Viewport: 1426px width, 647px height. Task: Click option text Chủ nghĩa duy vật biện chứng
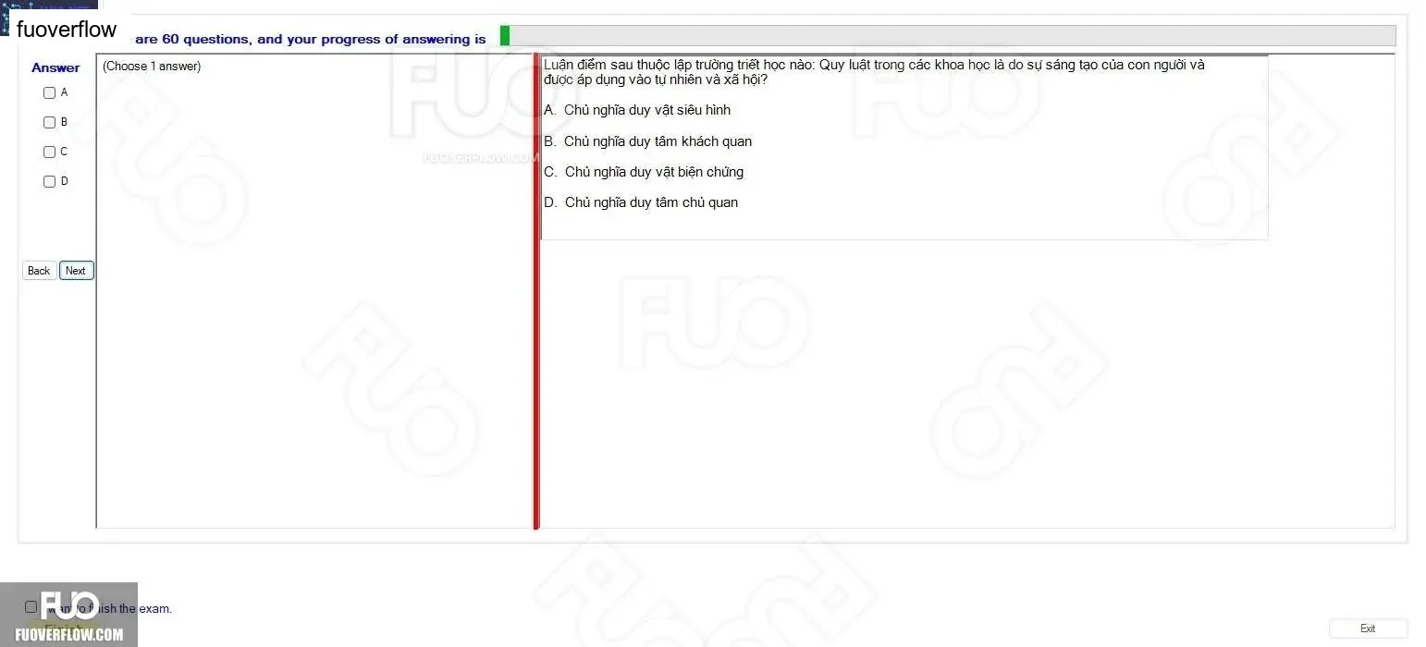click(654, 172)
